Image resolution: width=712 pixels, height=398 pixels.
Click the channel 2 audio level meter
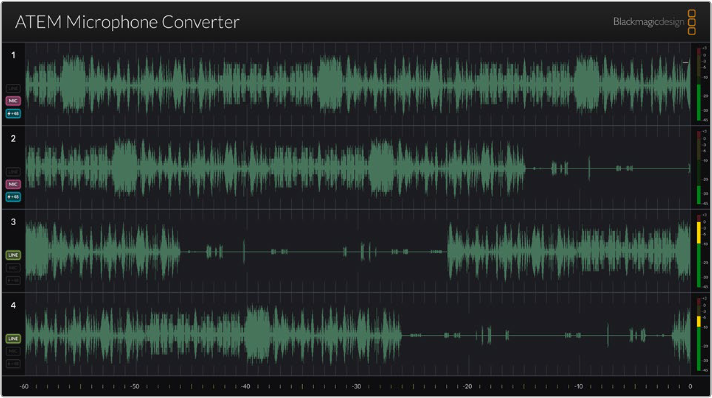(699, 167)
